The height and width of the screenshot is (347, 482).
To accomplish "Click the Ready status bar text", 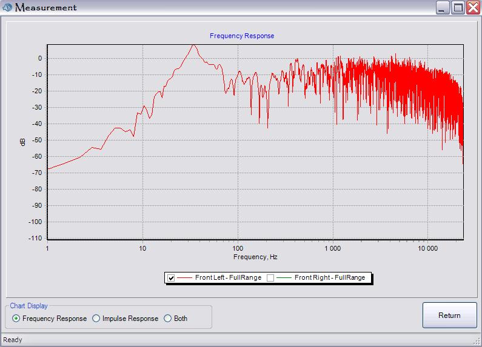I will coord(13,340).
